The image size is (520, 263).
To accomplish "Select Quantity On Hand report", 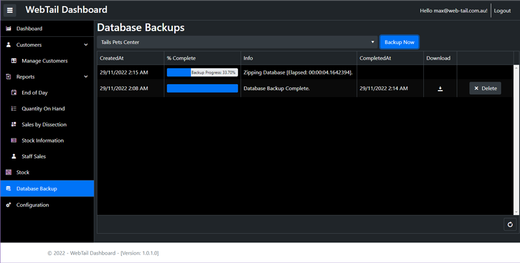I will (43, 109).
